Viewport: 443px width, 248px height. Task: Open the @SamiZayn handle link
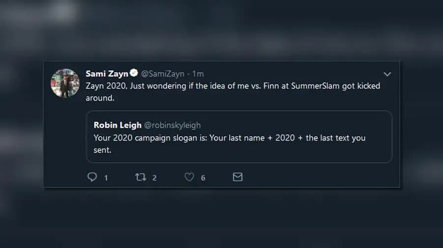(x=163, y=74)
